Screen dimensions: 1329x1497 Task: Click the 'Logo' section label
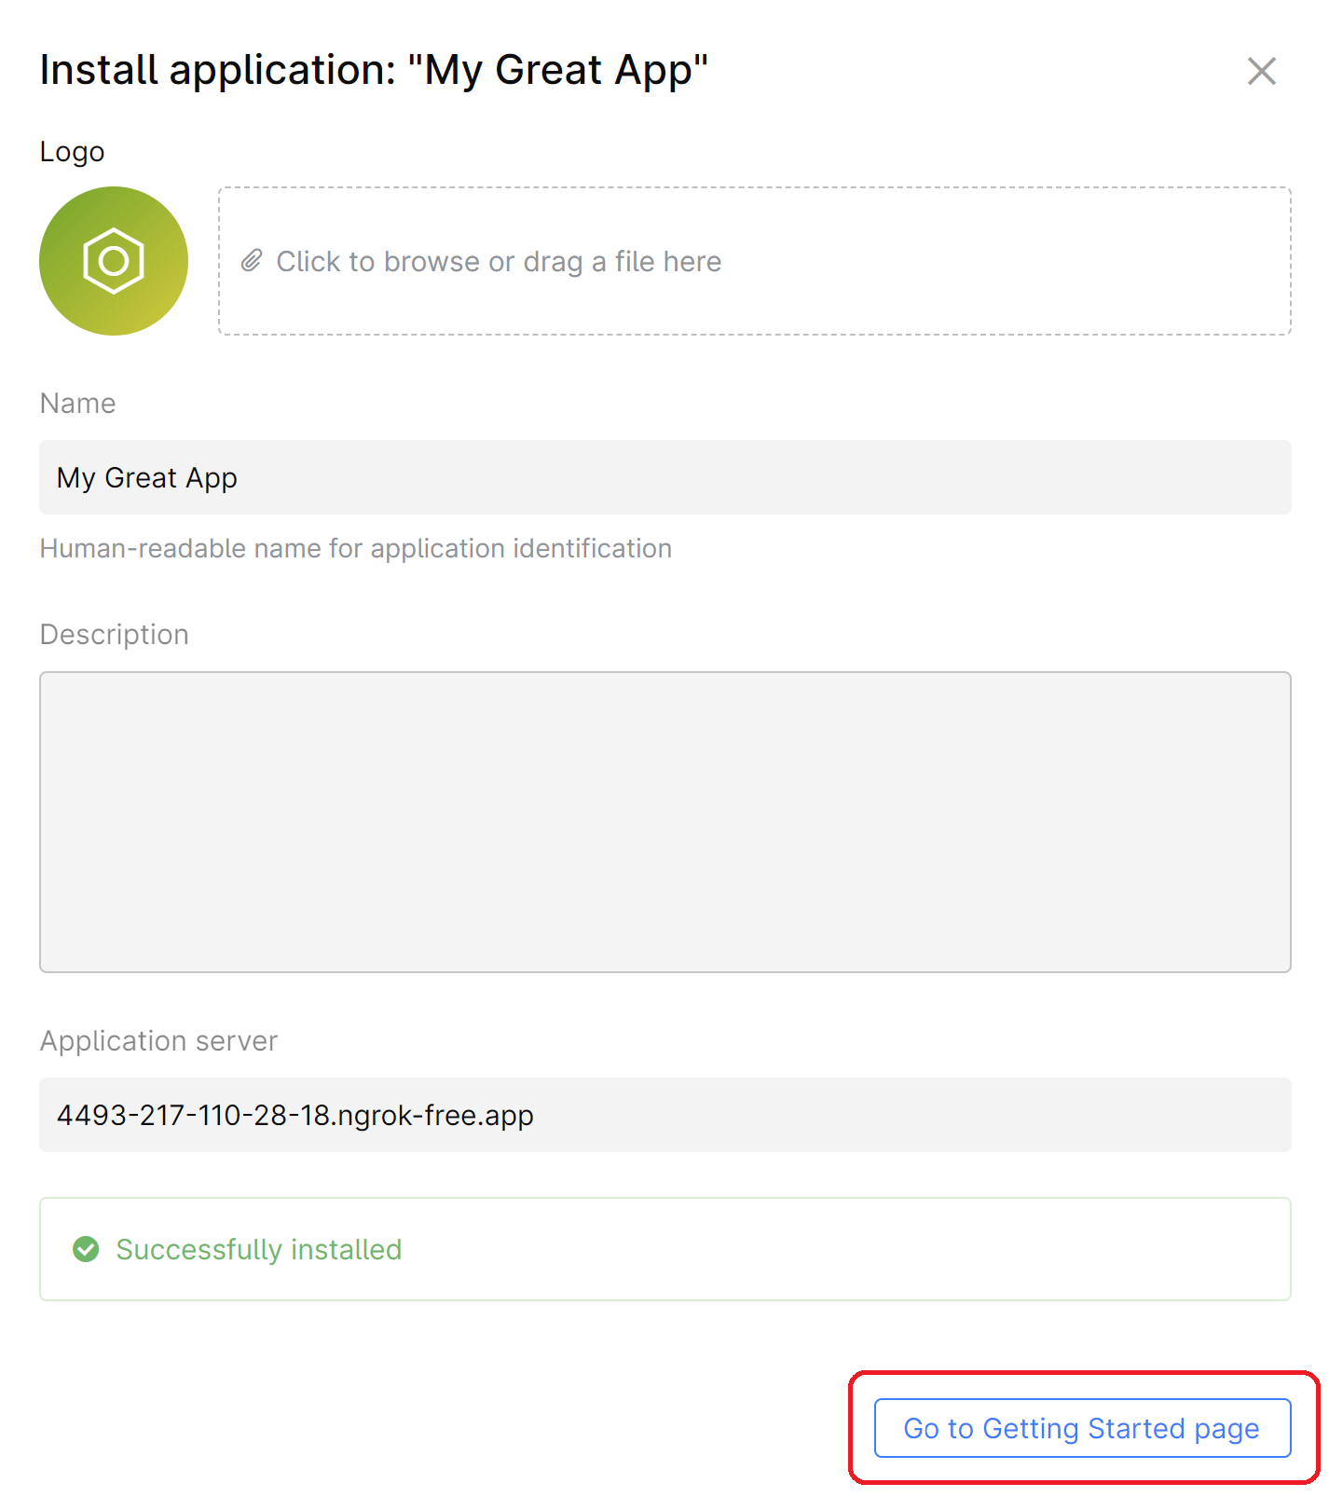[72, 152]
